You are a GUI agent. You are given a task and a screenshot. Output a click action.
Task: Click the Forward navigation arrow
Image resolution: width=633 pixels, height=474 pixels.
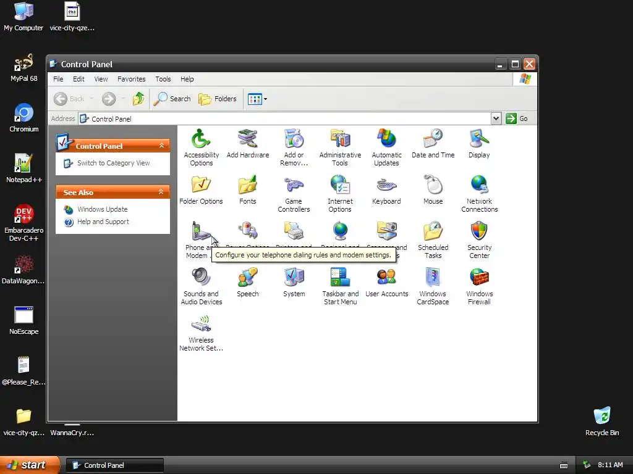(109, 99)
